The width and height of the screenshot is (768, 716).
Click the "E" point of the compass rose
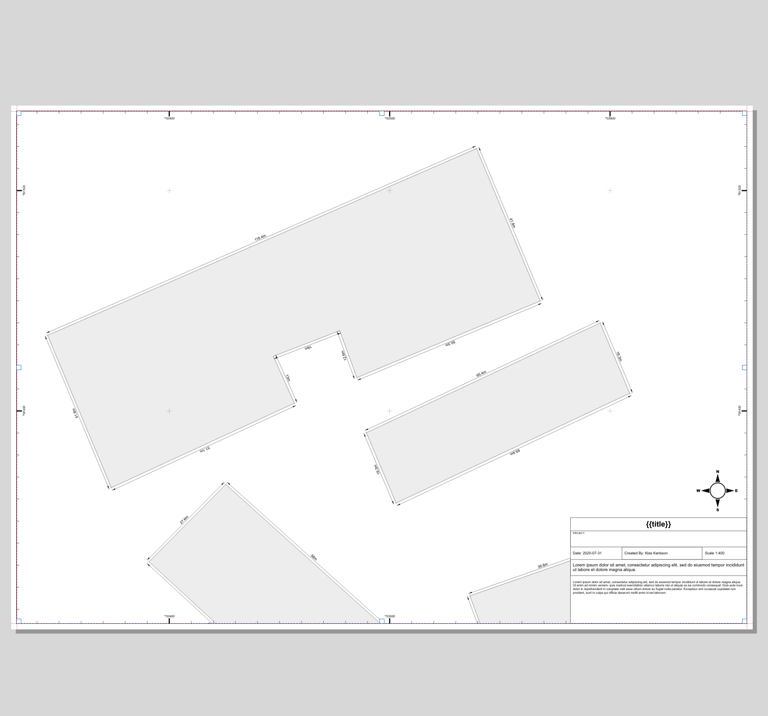click(x=737, y=491)
